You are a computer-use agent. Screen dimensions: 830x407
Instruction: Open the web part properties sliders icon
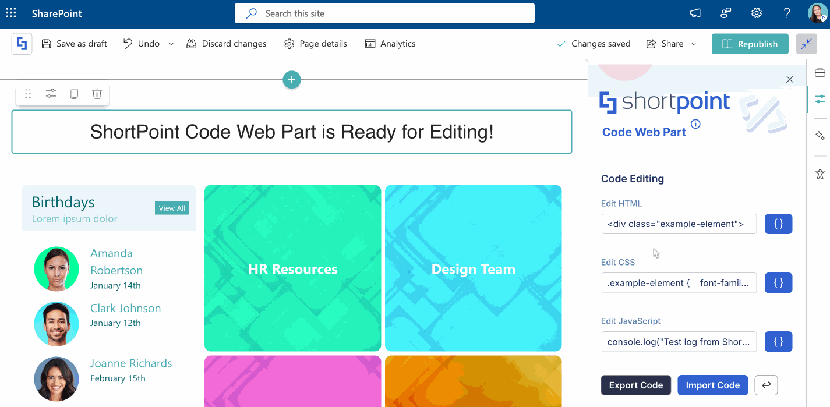coord(51,94)
